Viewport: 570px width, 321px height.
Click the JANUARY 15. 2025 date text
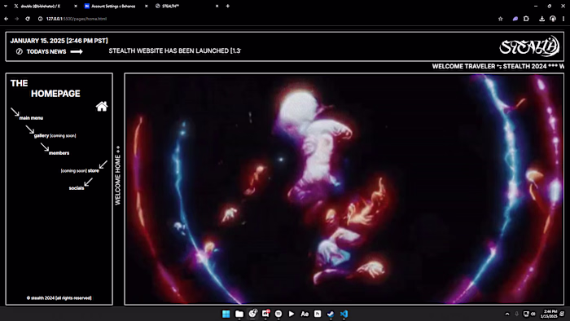pyautogui.click(x=59, y=41)
